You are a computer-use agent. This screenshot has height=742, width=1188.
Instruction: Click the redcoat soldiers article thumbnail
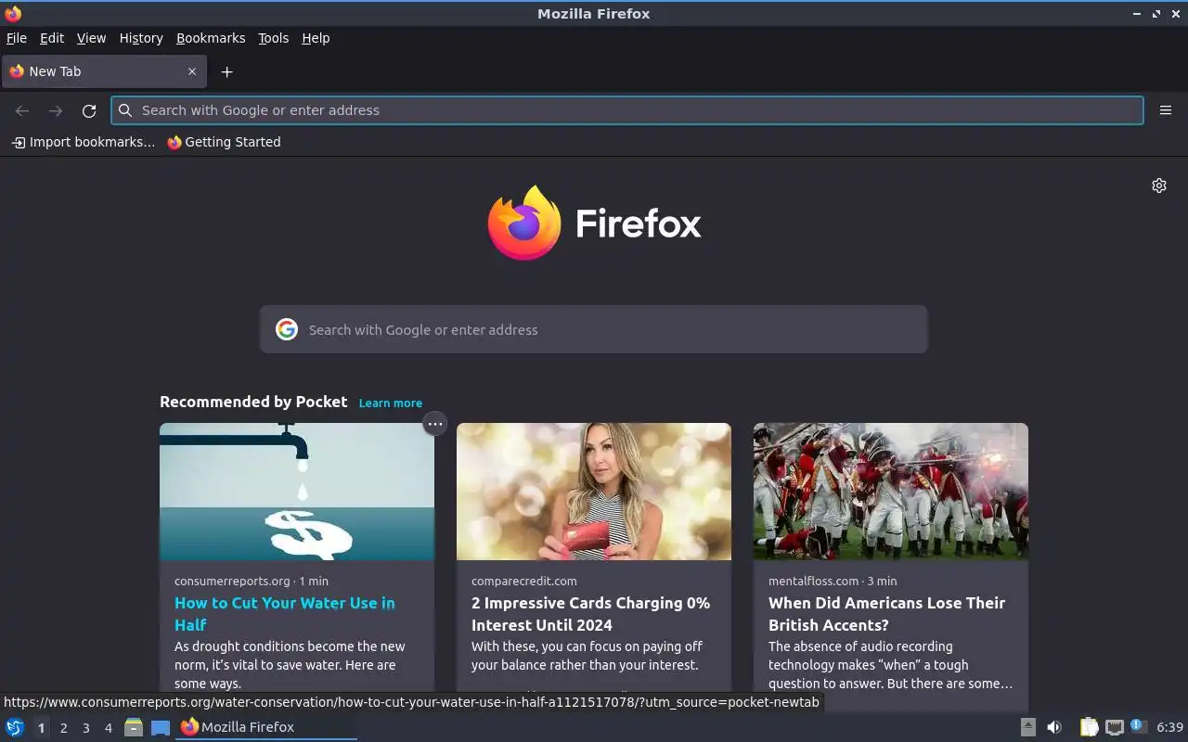(x=891, y=492)
